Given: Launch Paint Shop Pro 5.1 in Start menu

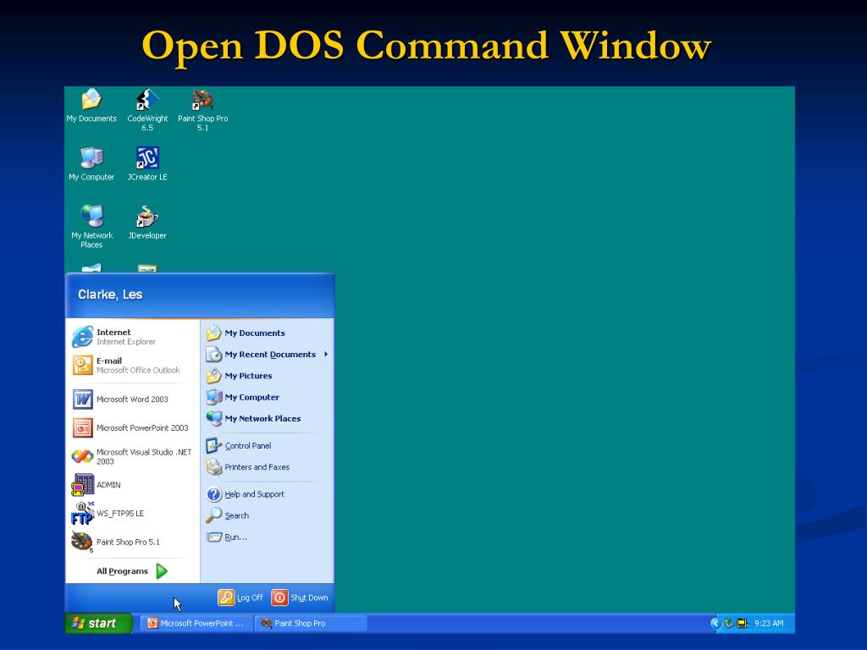Looking at the screenshot, I should point(133,543).
